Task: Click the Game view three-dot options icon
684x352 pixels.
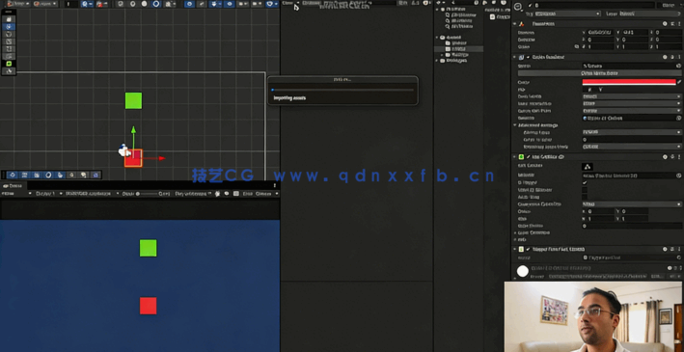Action: click(x=275, y=186)
